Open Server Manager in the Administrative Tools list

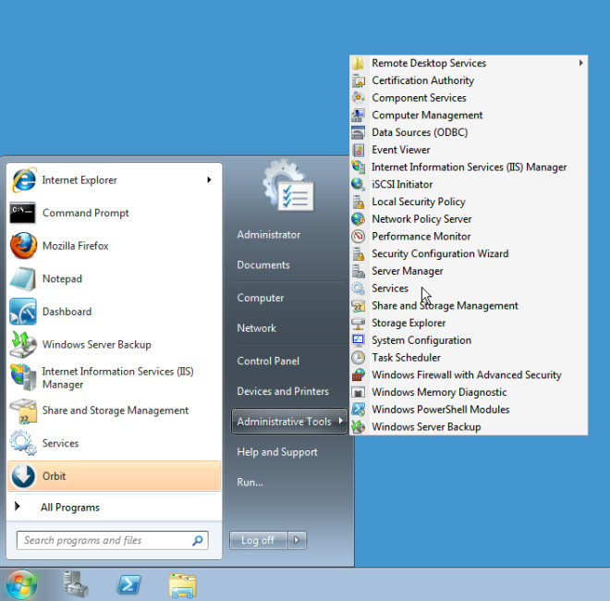469,271
